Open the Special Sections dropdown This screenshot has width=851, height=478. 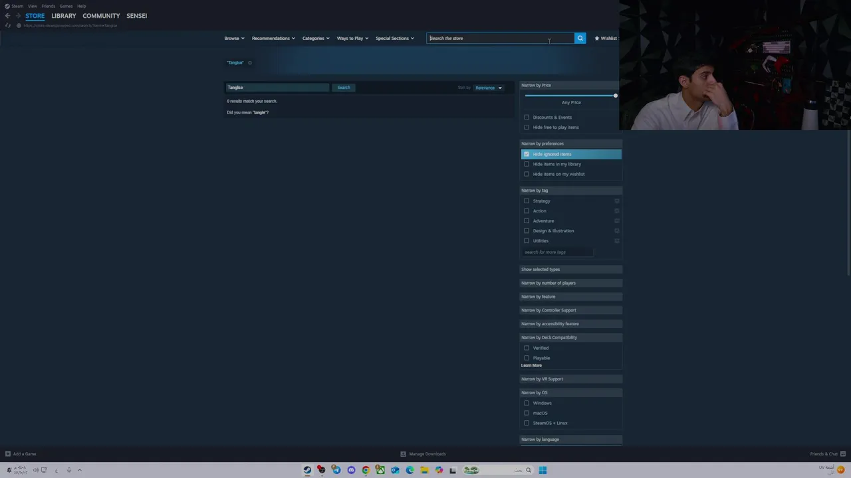[x=394, y=38]
